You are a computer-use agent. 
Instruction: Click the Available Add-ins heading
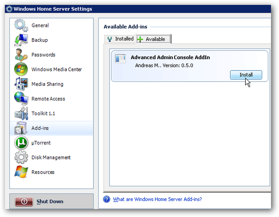tap(126, 27)
